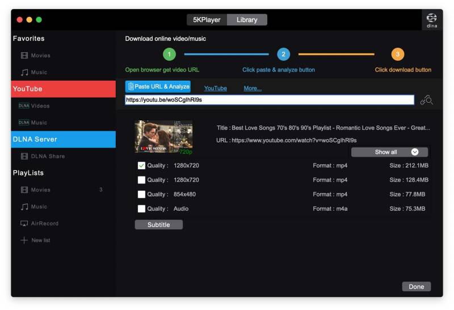Click the PlayLists header

[x=28, y=173]
